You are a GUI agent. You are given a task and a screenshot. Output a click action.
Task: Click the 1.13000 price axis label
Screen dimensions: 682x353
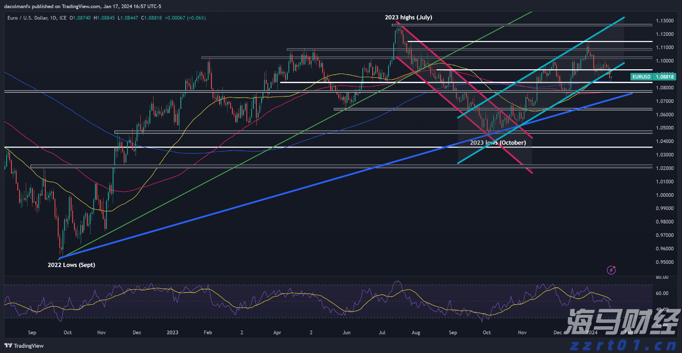coord(664,21)
